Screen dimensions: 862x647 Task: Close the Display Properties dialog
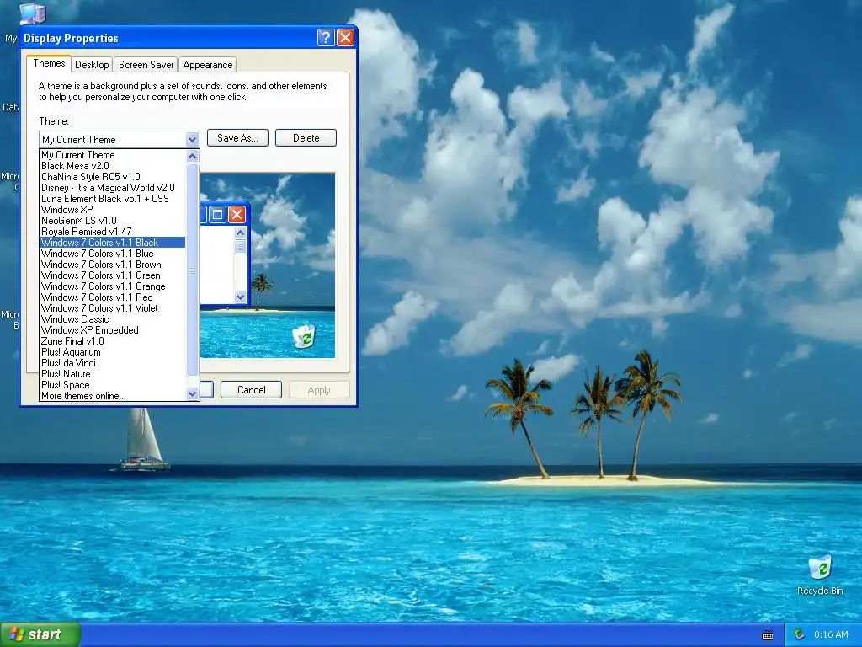pos(345,37)
